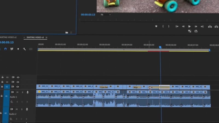Image resolution: width=219 pixels, height=123 pixels.
Task: Click the Lift button in Program Monitor
Action: pos(210,27)
